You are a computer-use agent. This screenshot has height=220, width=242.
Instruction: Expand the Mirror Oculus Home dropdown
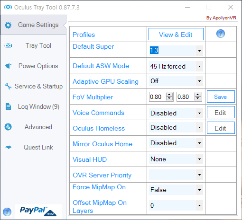pyautogui.click(x=199, y=143)
